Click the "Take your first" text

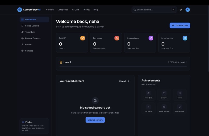click(133, 48)
